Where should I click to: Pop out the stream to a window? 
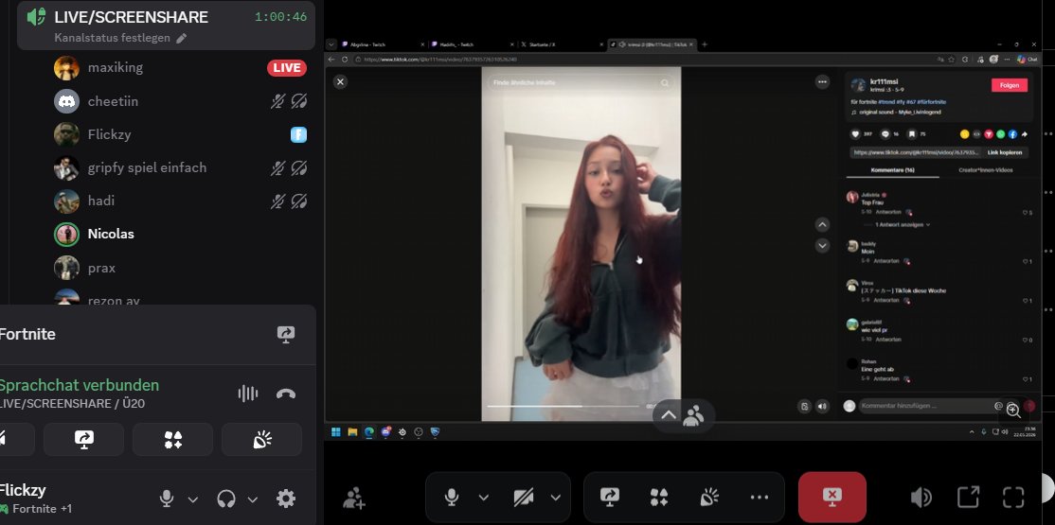coord(968,498)
